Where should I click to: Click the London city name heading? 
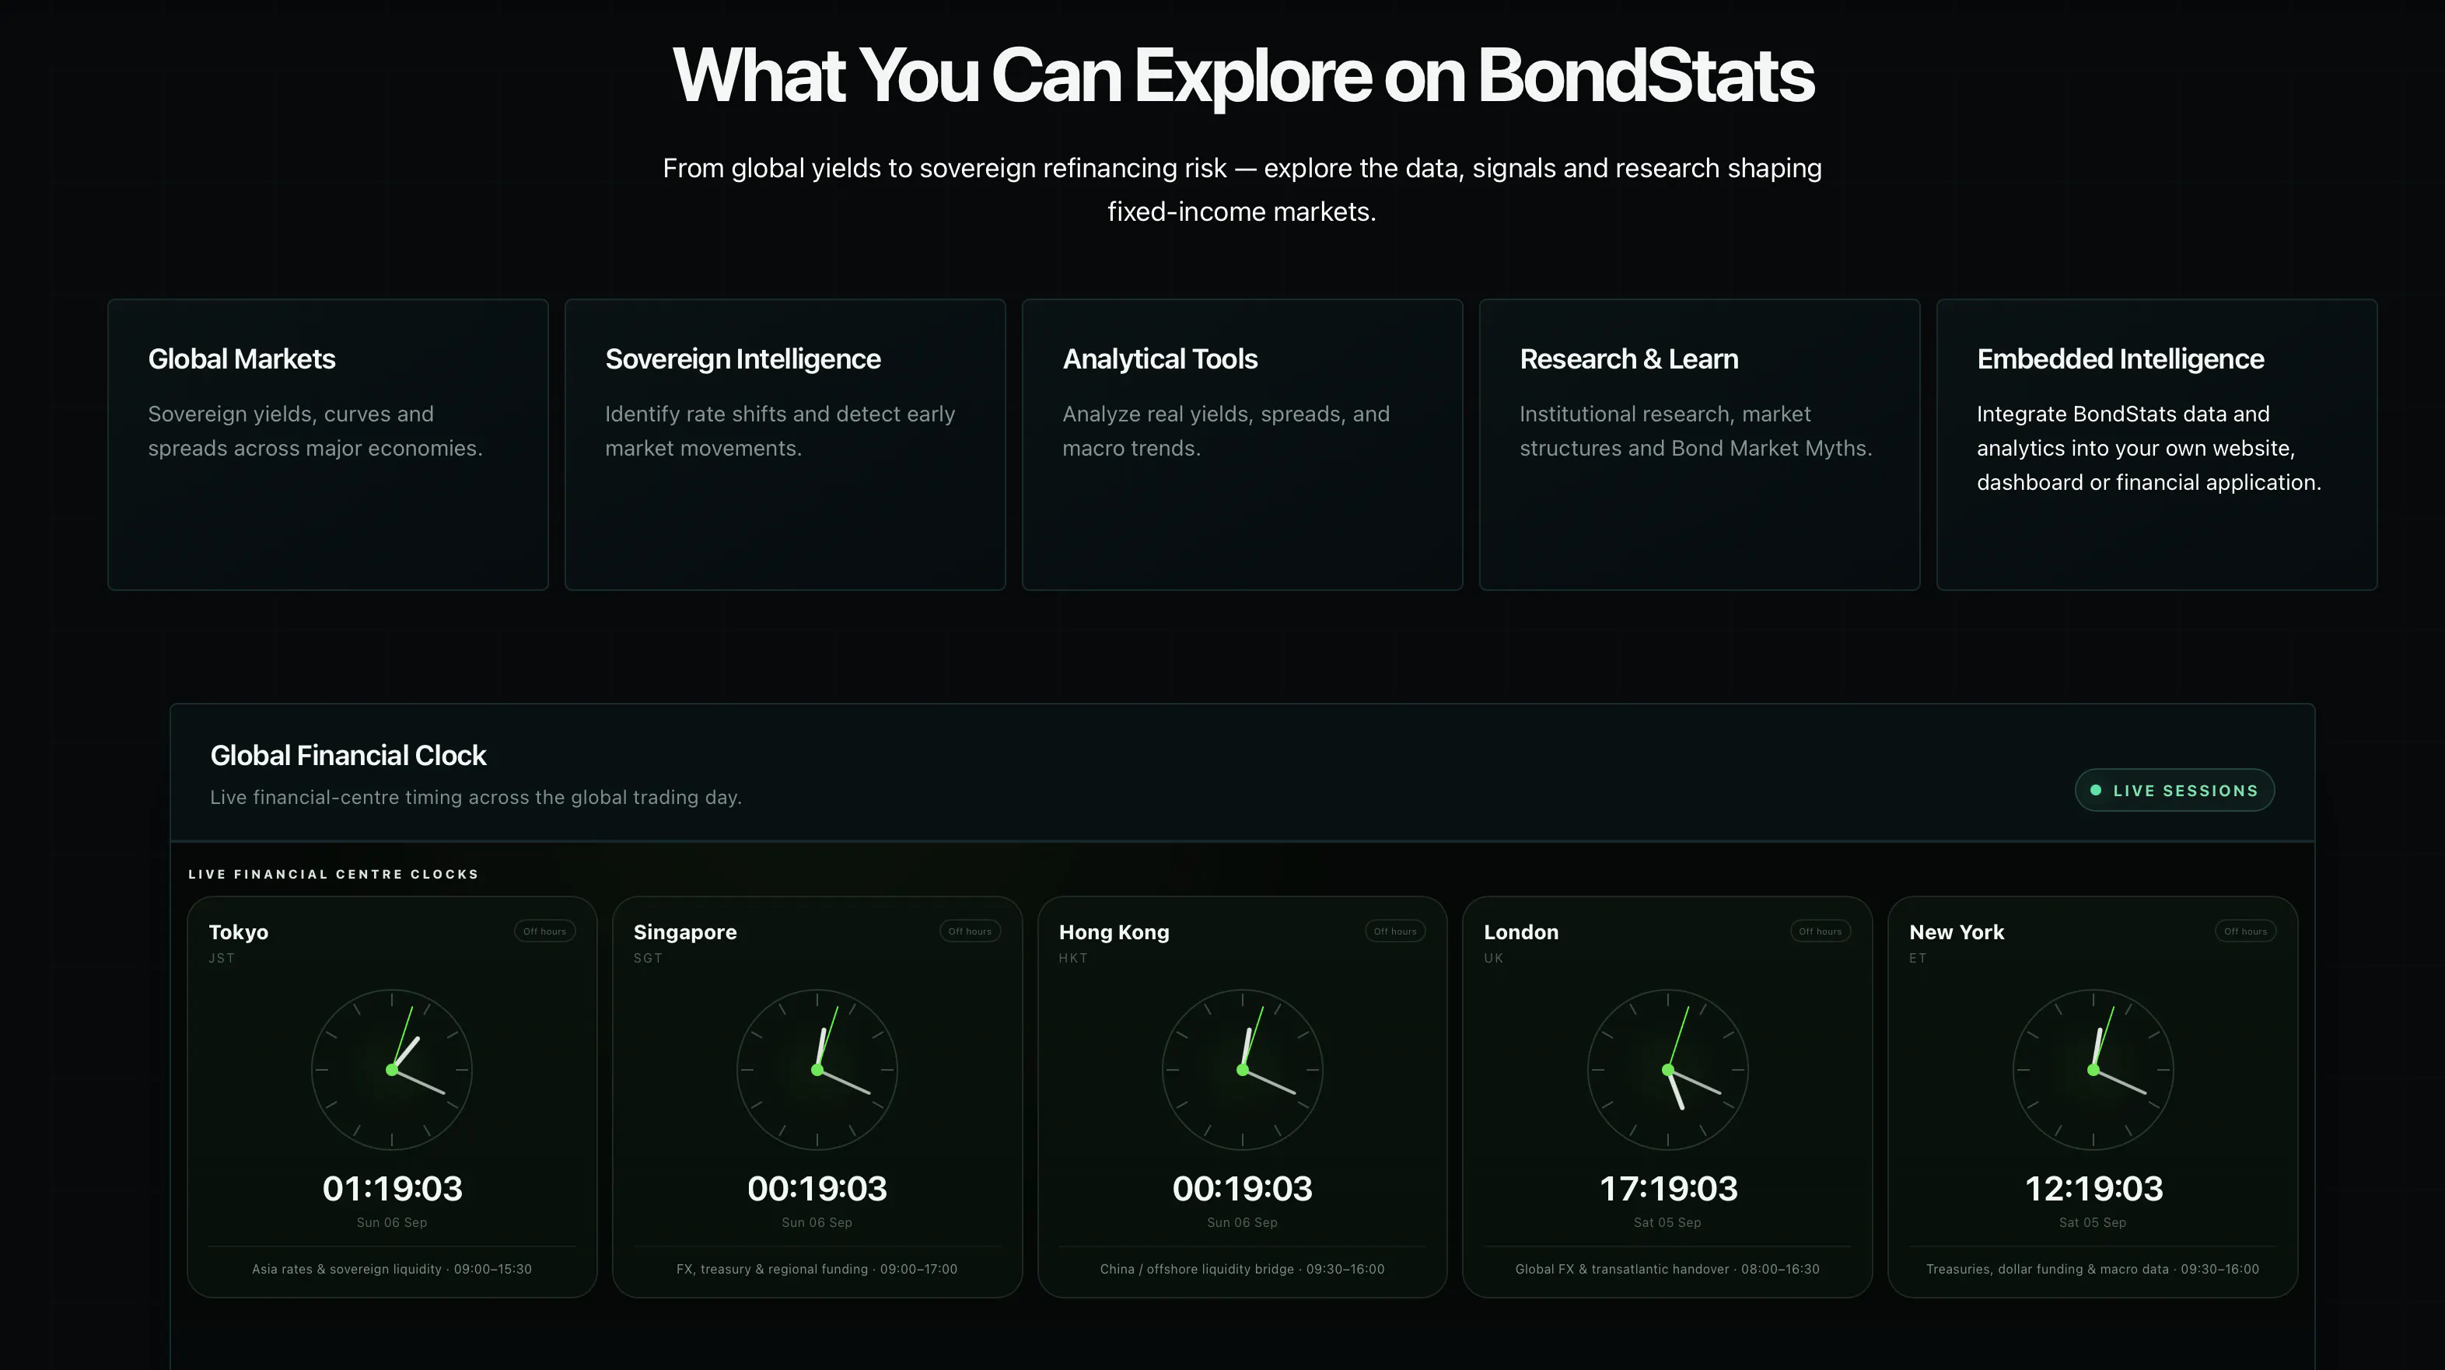tap(1521, 932)
